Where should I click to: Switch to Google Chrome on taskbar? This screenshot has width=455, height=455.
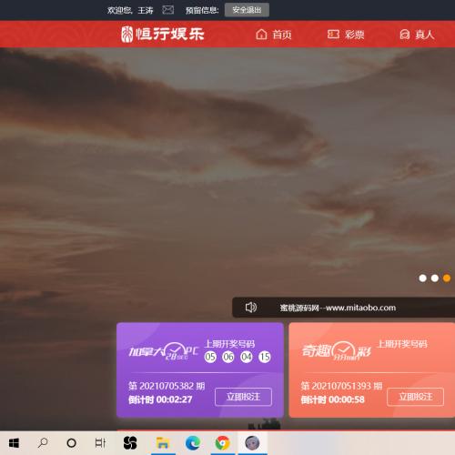tap(223, 443)
